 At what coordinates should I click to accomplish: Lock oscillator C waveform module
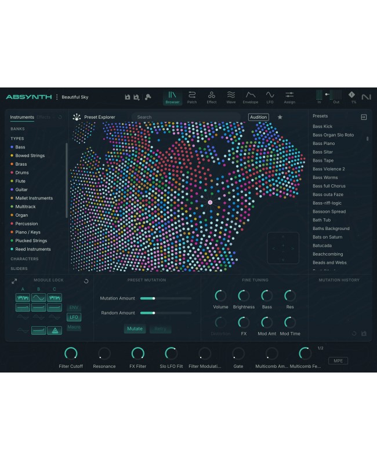pyautogui.click(x=55, y=298)
